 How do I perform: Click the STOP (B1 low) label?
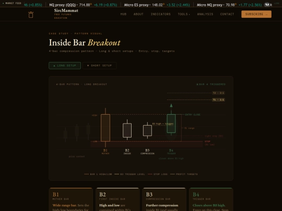[209, 143]
